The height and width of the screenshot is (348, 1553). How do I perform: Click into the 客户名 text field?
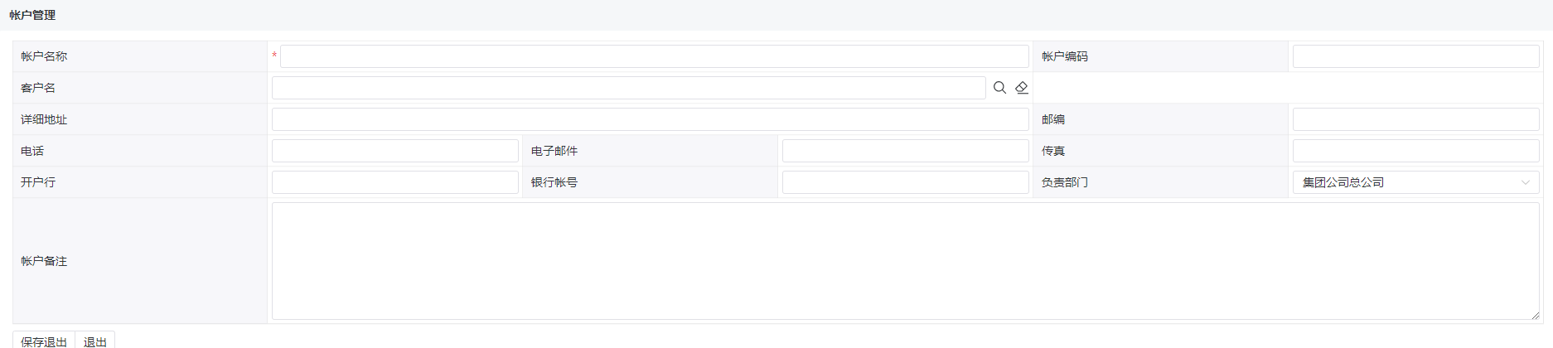[629, 88]
